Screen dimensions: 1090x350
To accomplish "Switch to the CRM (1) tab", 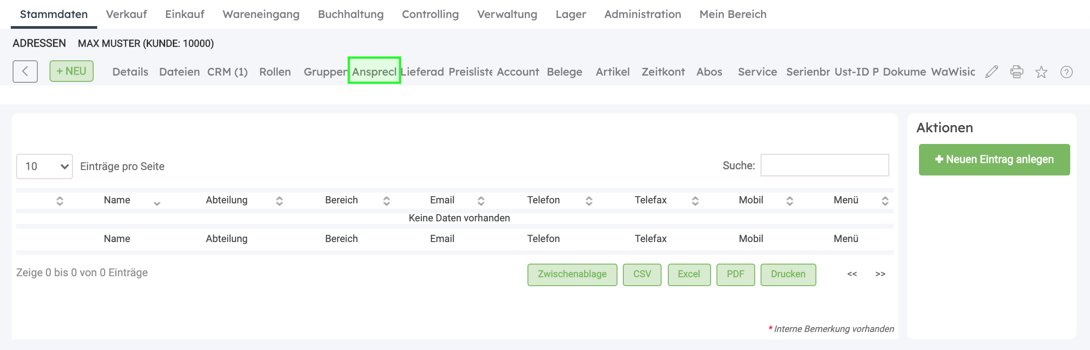I will (x=227, y=72).
